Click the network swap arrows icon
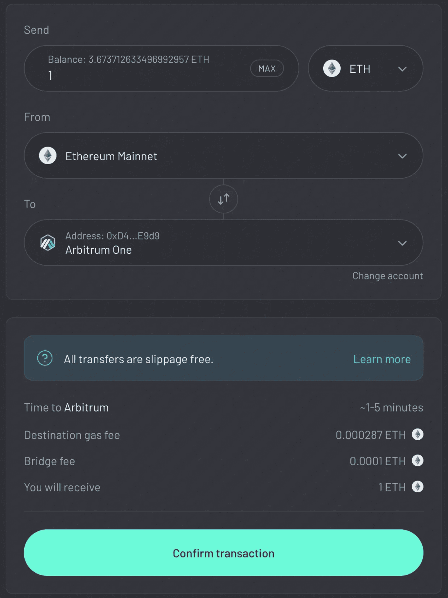 (224, 199)
